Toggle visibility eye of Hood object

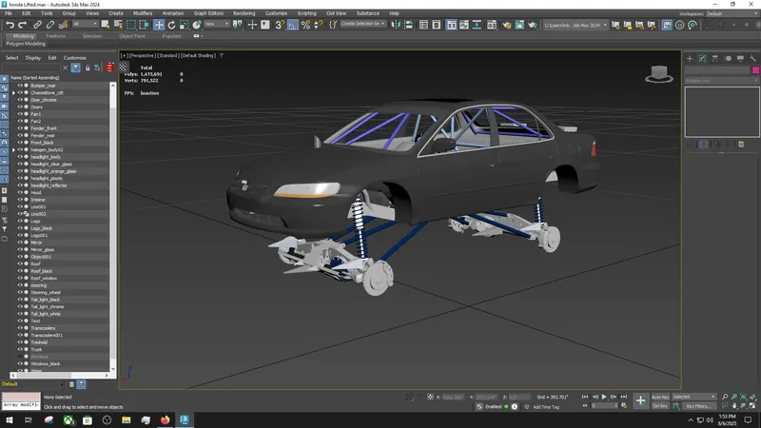(20, 193)
